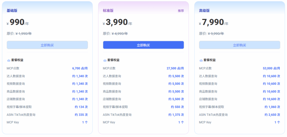Click 约 10,600 次 for 店铺数据查询
Screen dimensions: 287x137
pyautogui.click(x=272, y=99)
